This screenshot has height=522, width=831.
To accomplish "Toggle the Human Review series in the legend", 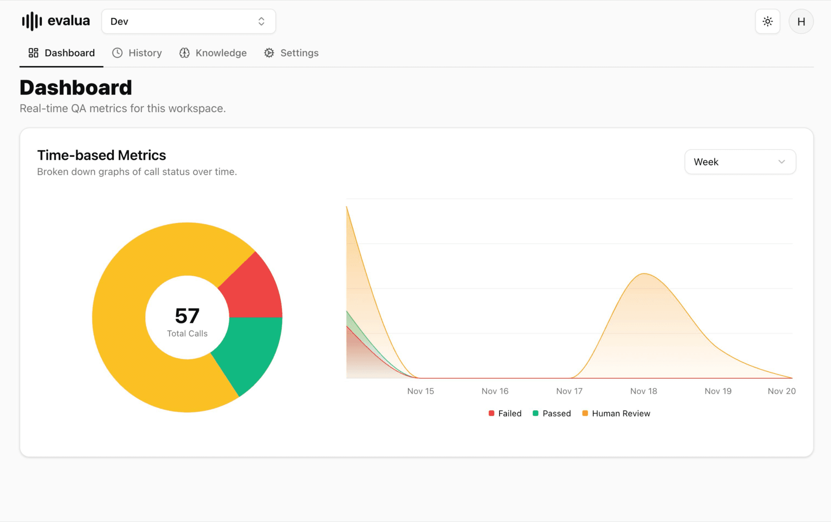I will (x=616, y=413).
